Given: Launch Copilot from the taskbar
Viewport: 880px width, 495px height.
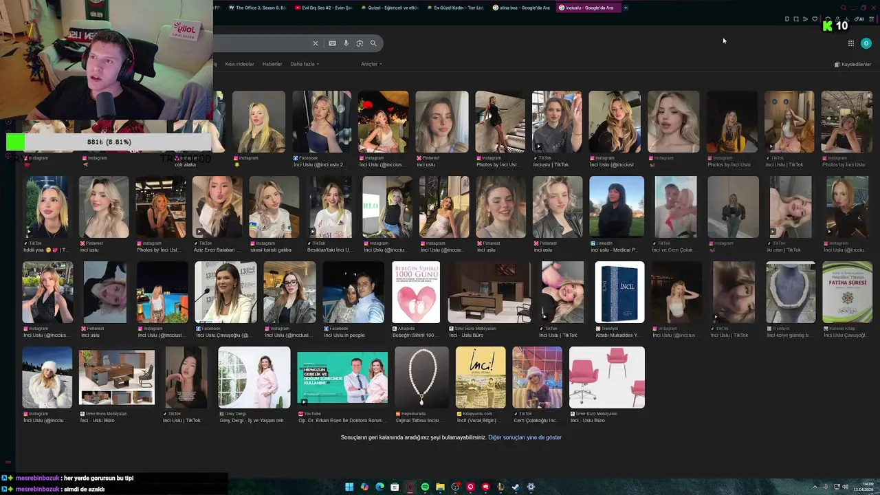Looking at the screenshot, I should tap(364, 487).
